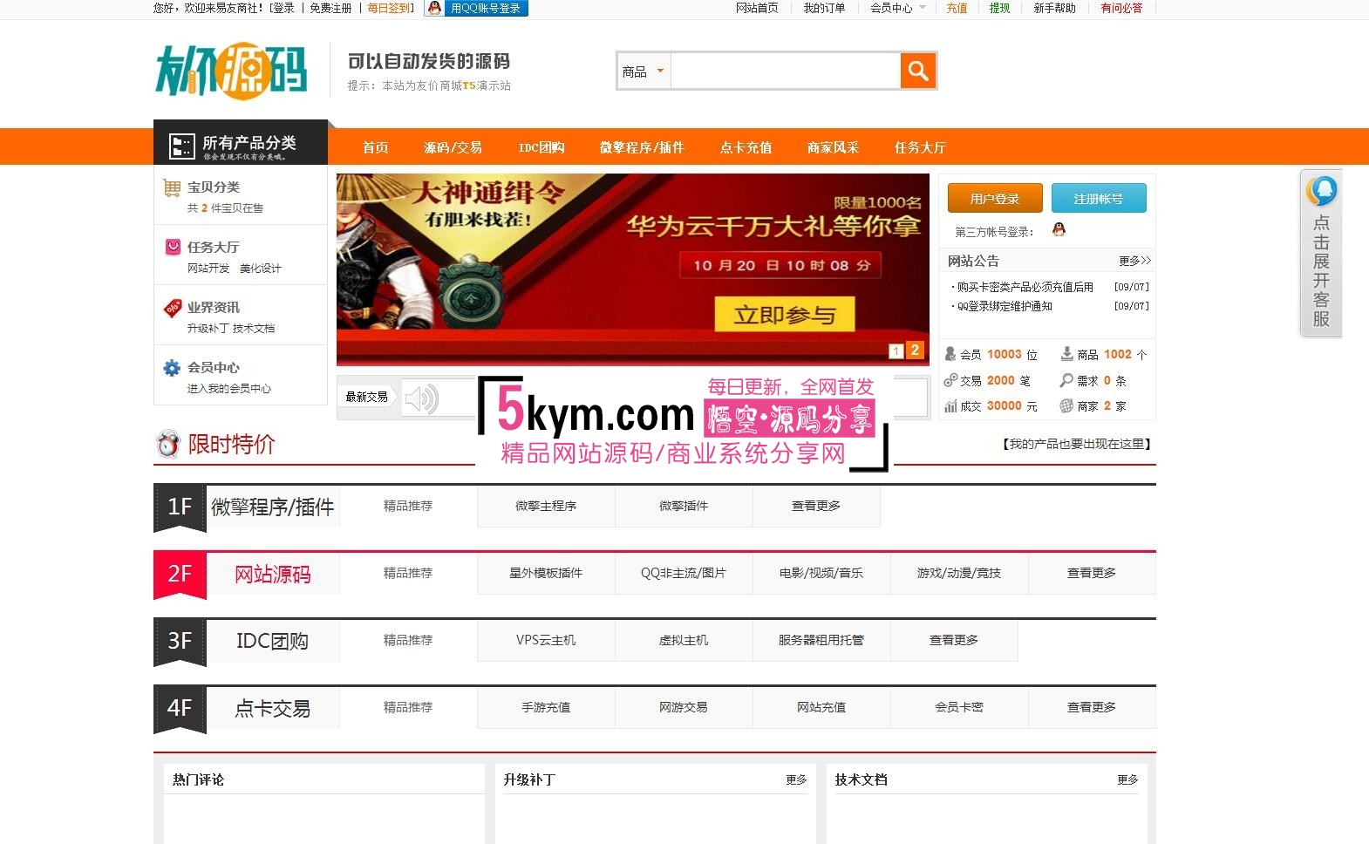Image resolution: width=1369 pixels, height=844 pixels.
Task: Click the orange search magnifier button
Action: point(917,71)
